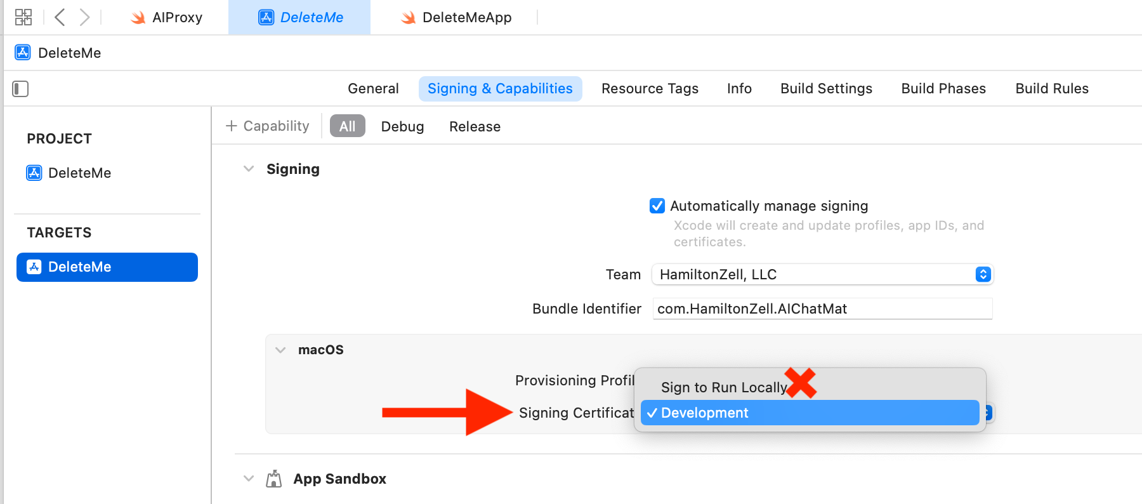The height and width of the screenshot is (504, 1142).
Task: Switch to the DeleteMeApp editor tab
Action: [456, 18]
